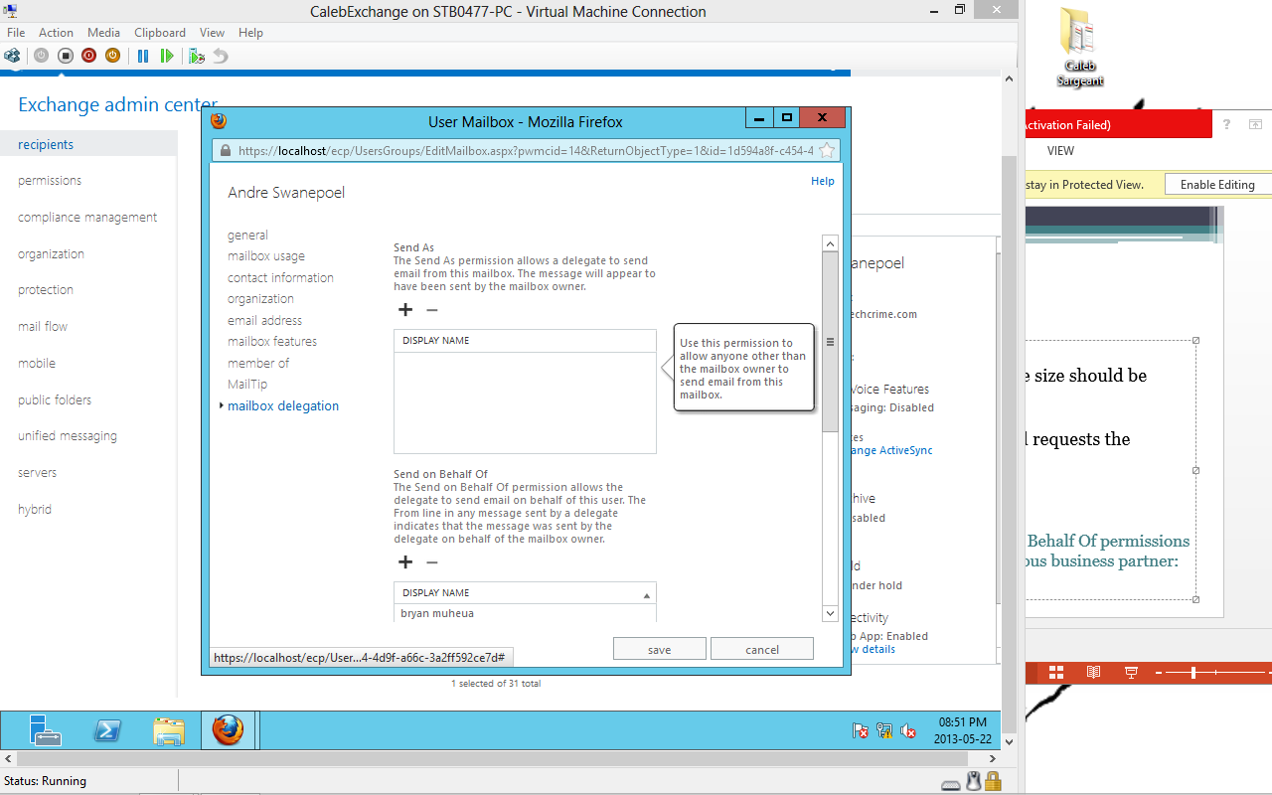Click save in the User Mailbox dialog
1272x795 pixels.
660,649
